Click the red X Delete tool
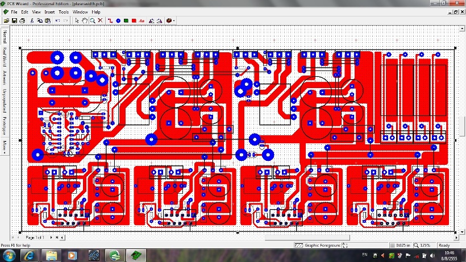 (x=100, y=20)
